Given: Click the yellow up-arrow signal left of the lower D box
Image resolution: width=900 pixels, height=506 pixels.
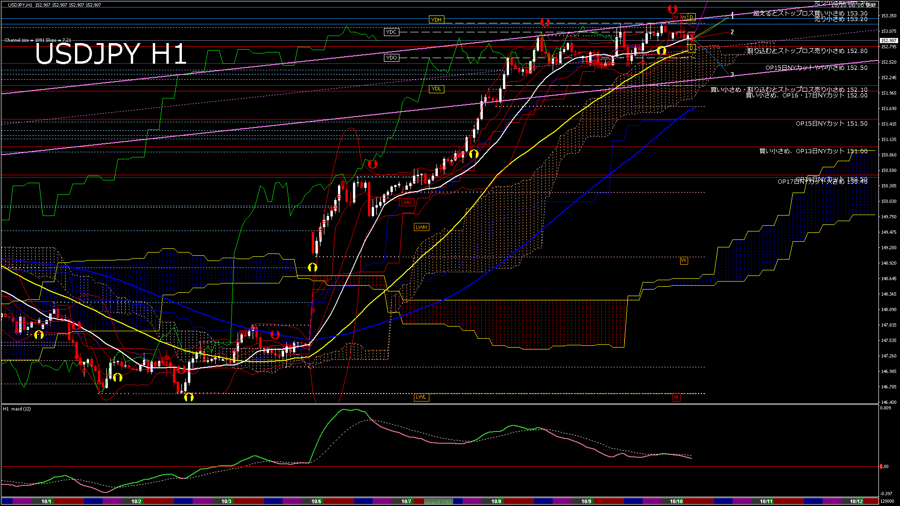Looking at the screenshot, I should [661, 50].
